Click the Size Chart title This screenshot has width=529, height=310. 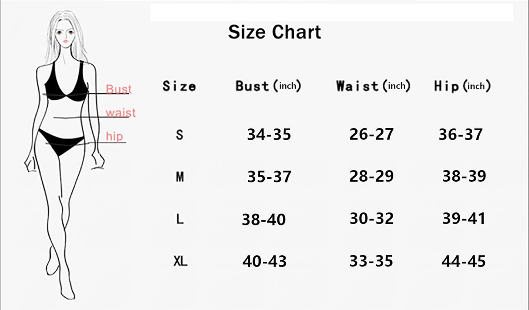pyautogui.click(x=274, y=32)
